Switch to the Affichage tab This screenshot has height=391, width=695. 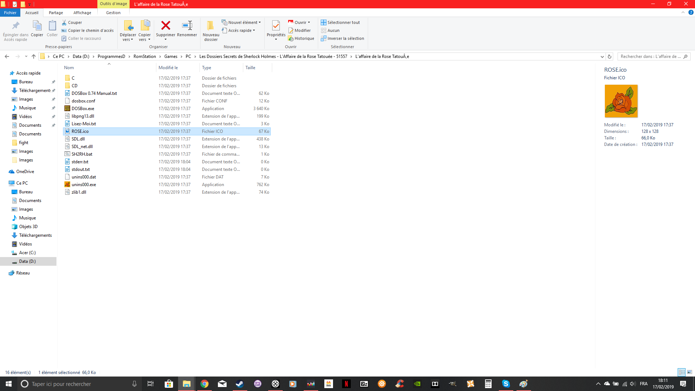pyautogui.click(x=83, y=13)
